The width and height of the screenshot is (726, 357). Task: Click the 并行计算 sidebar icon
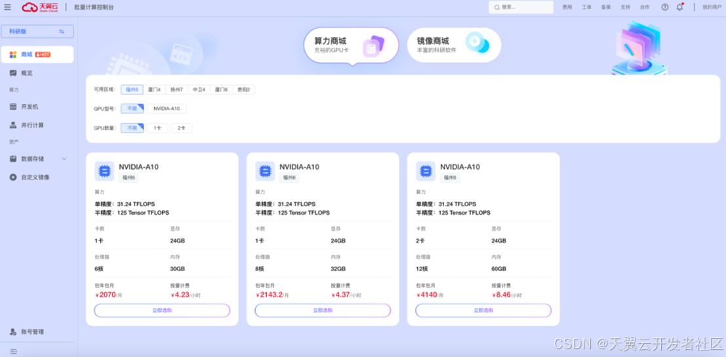[x=13, y=125]
